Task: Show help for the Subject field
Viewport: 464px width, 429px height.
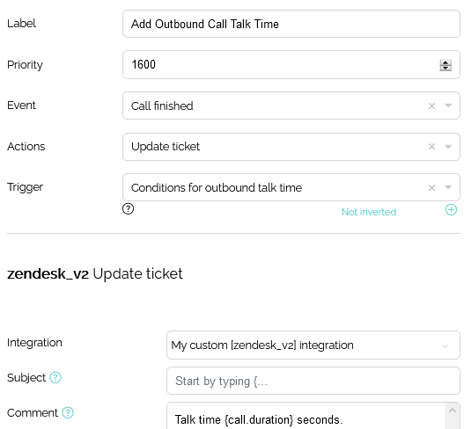Action: point(55,378)
